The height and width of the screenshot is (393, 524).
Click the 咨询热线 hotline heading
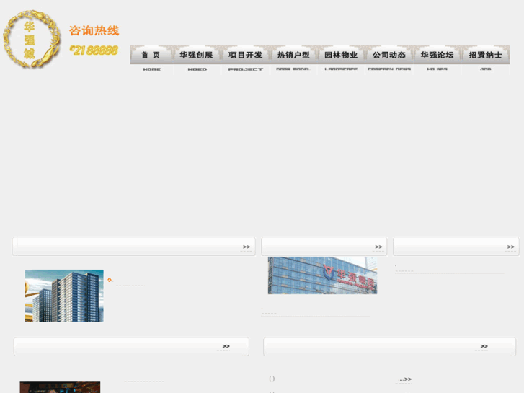coord(94,31)
